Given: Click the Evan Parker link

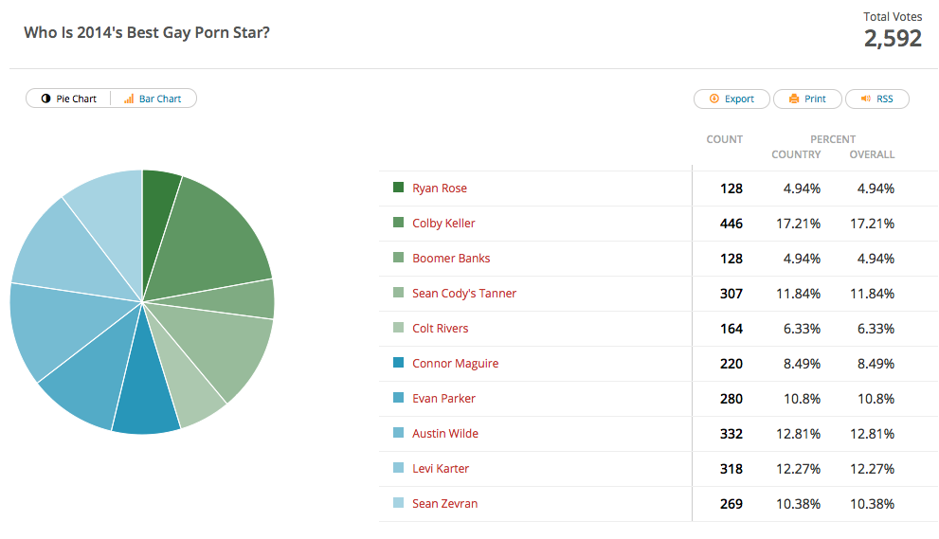Looking at the screenshot, I should coord(443,398).
